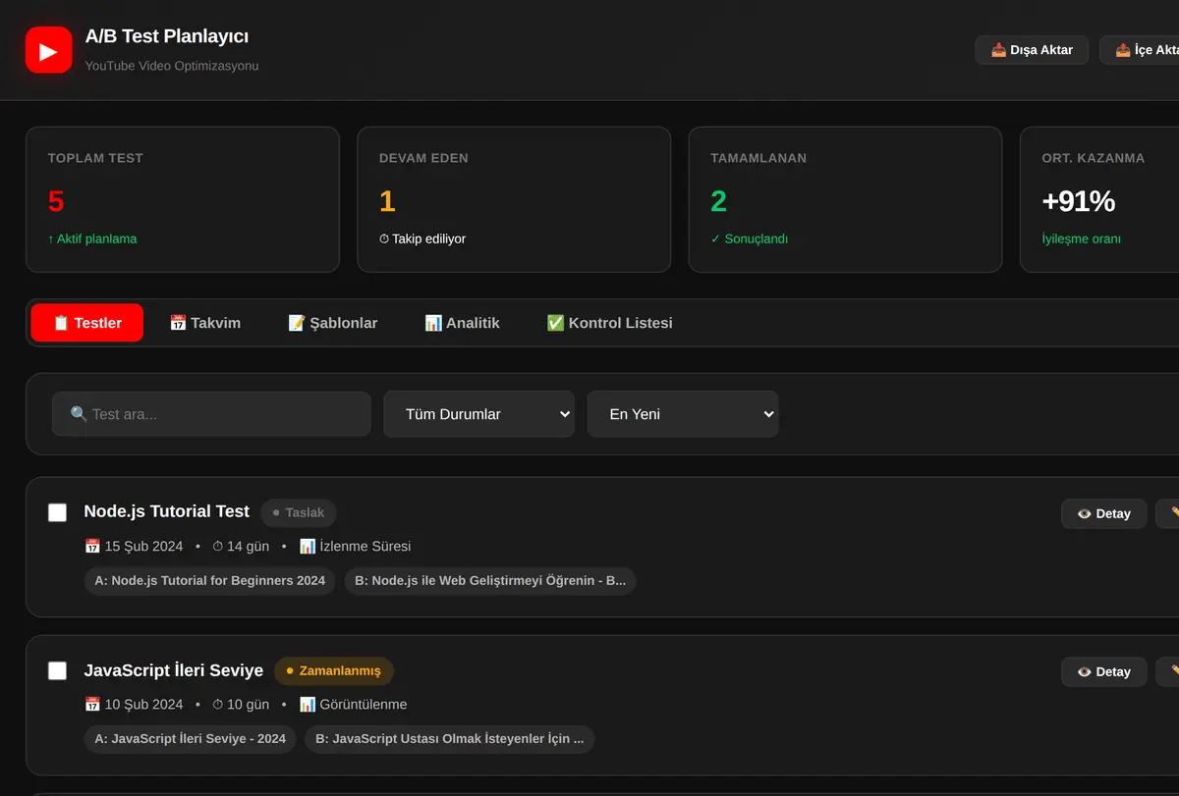This screenshot has width=1179, height=796.
Task: Click the Tamamlanan value 2
Action: click(719, 201)
